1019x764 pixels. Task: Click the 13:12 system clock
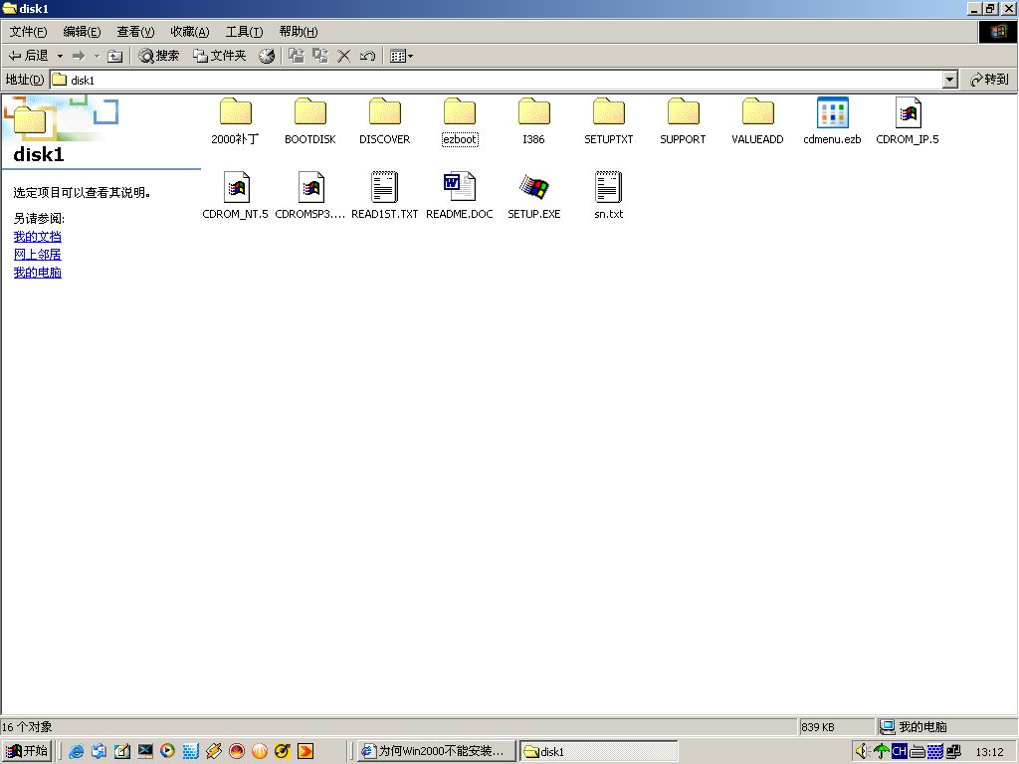coord(989,752)
